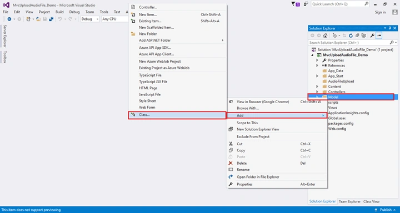This screenshot has height=213, width=400.
Task: Switch to the Team Explorer tab
Action: (x=349, y=201)
